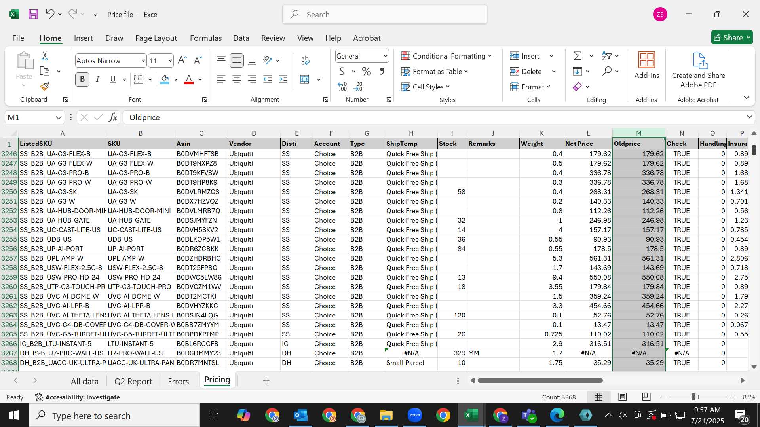Apply Accounting dollar number format

click(x=342, y=72)
